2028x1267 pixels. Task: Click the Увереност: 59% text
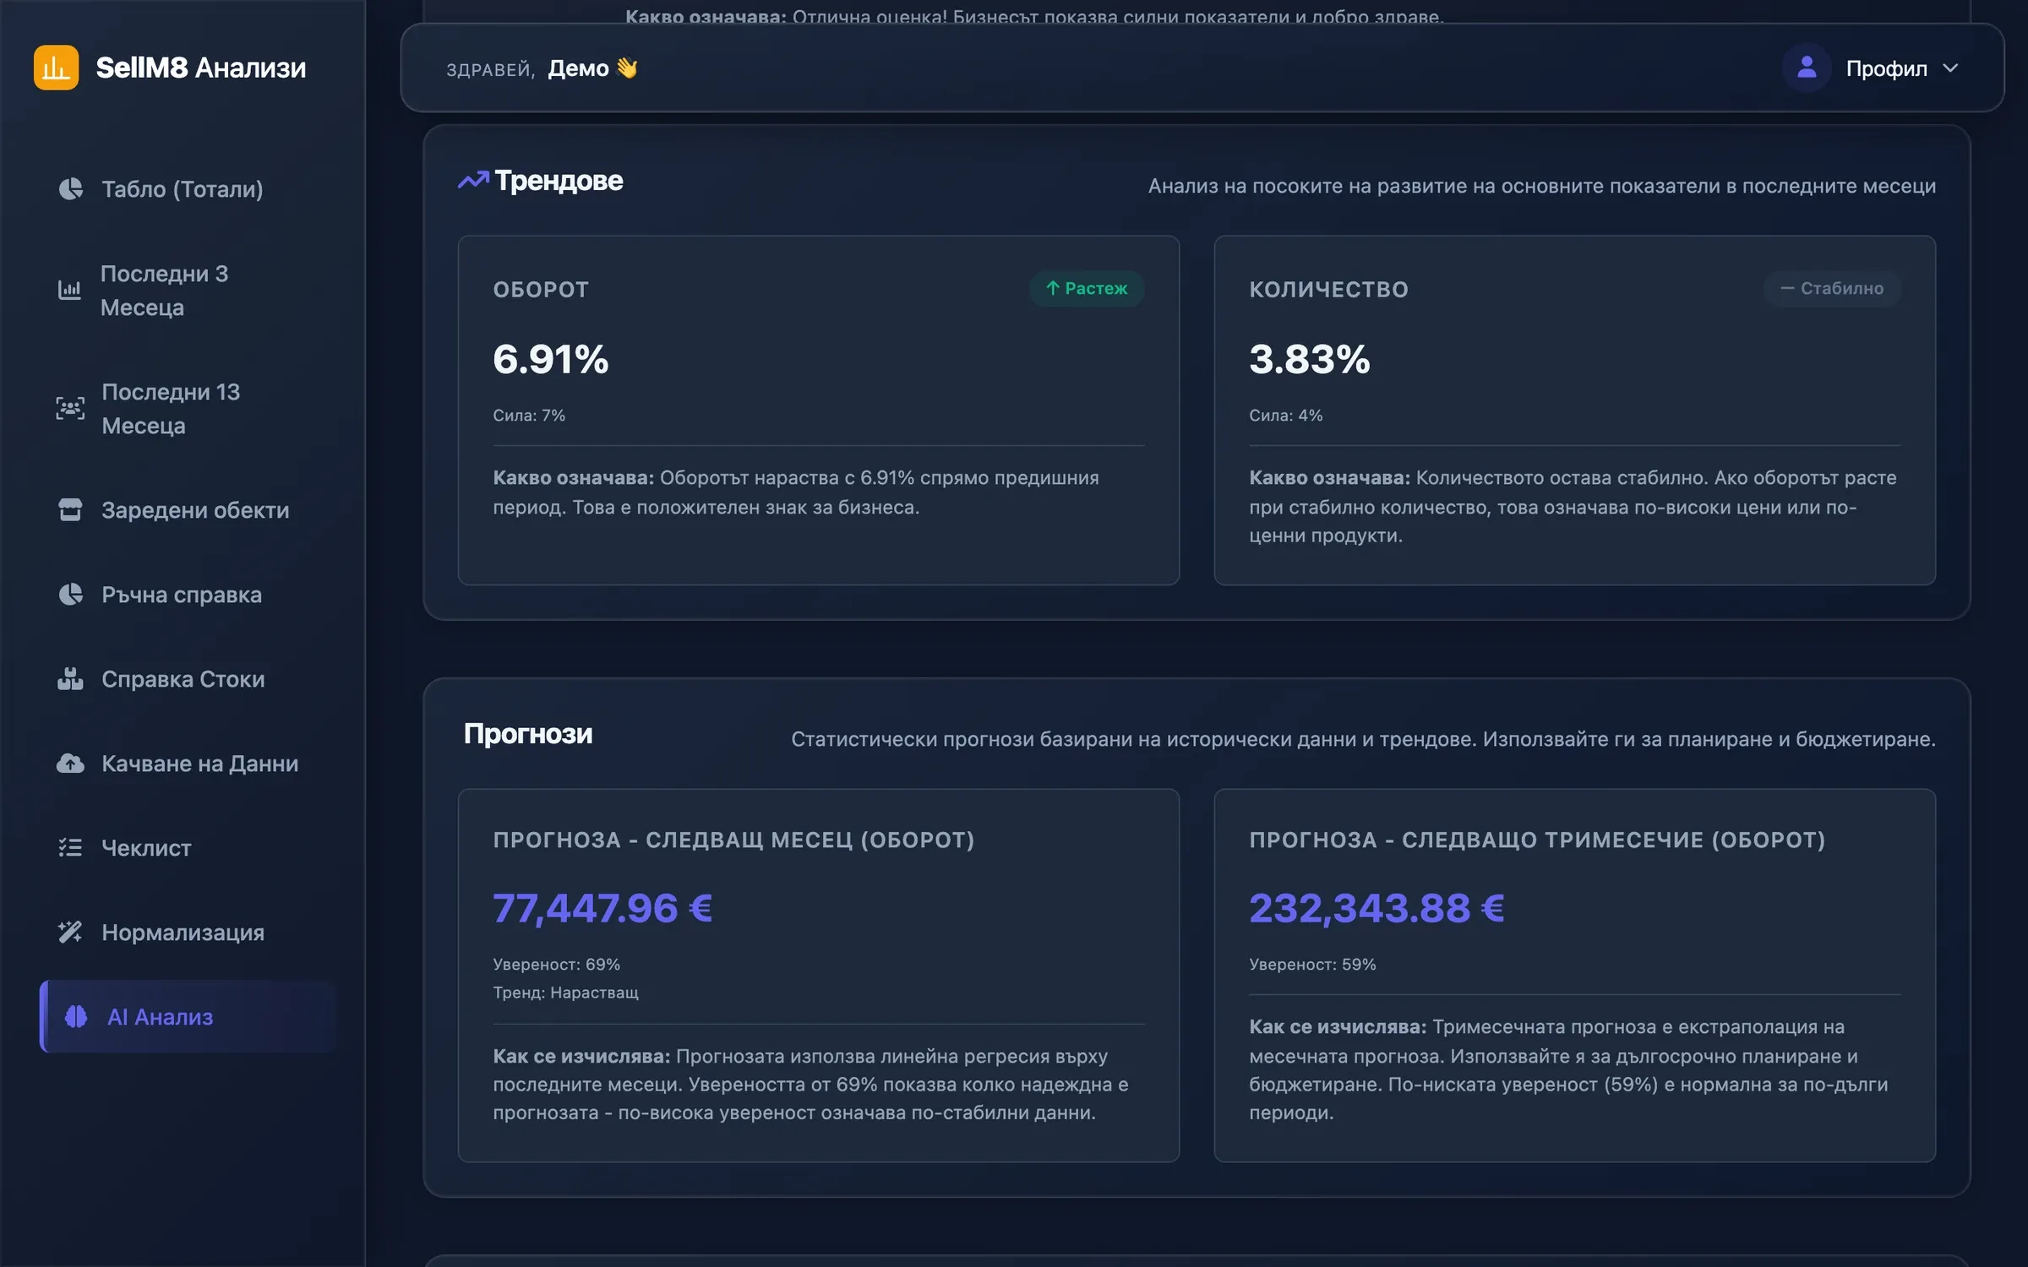[1312, 964]
